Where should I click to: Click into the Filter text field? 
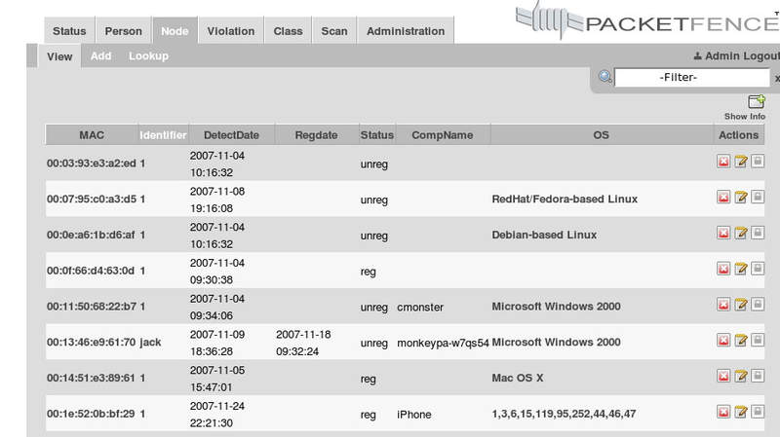point(692,77)
